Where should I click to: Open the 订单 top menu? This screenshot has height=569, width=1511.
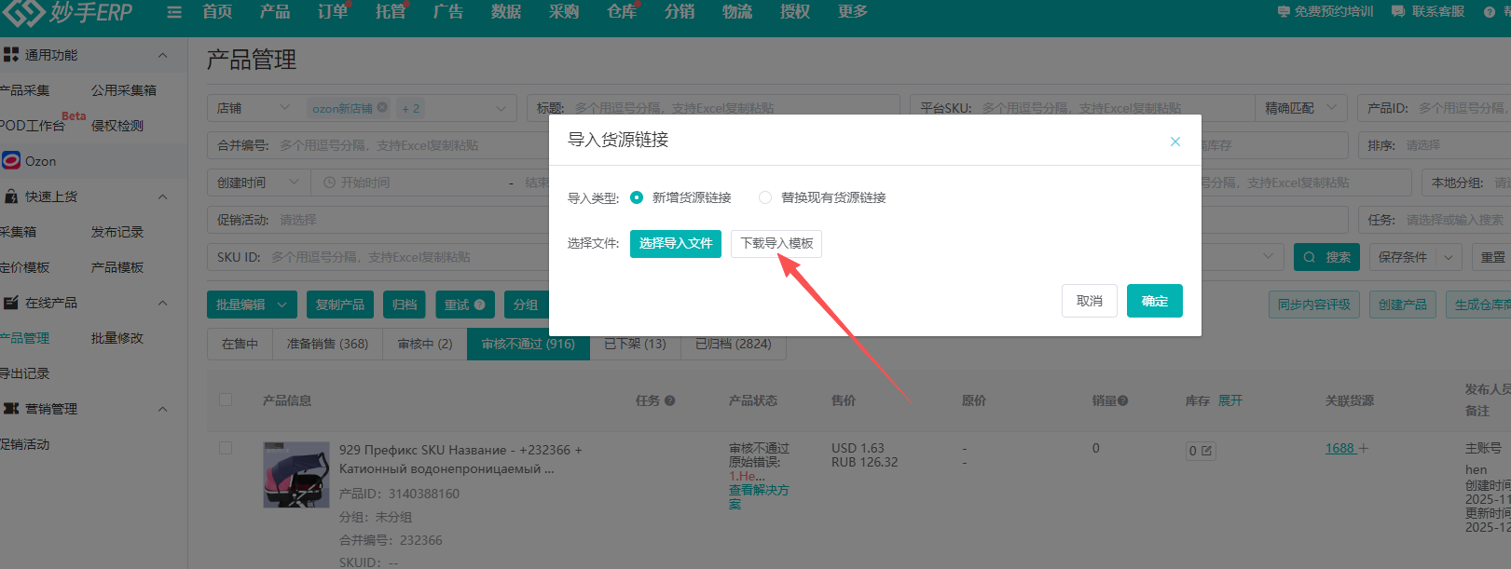click(x=333, y=12)
